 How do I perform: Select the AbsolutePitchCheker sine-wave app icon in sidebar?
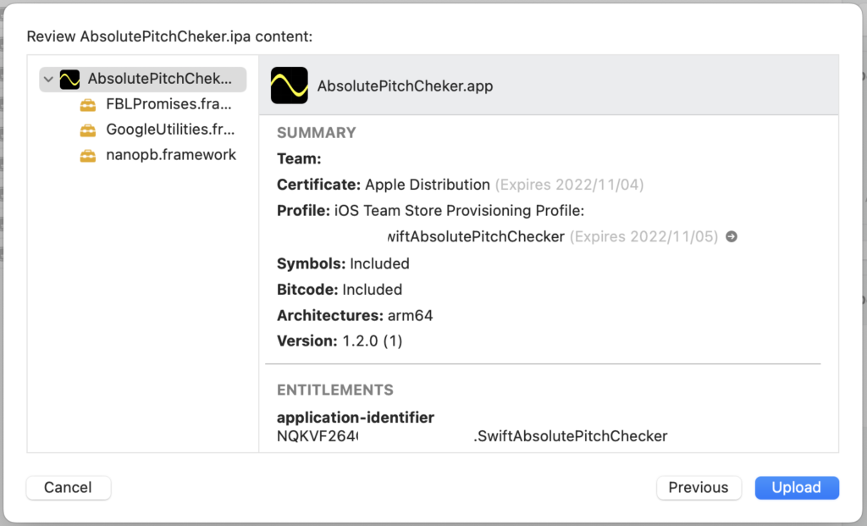pyautogui.click(x=69, y=79)
